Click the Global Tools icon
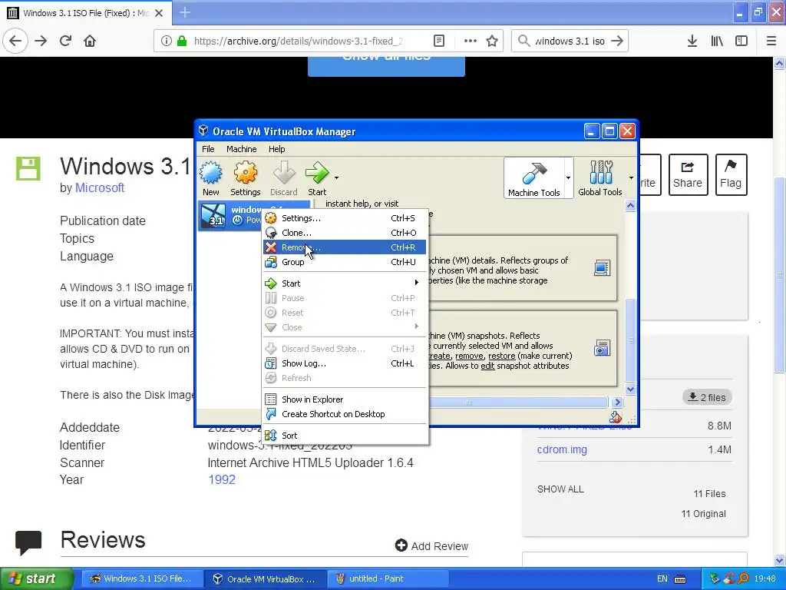This screenshot has height=590, width=786. (x=600, y=178)
